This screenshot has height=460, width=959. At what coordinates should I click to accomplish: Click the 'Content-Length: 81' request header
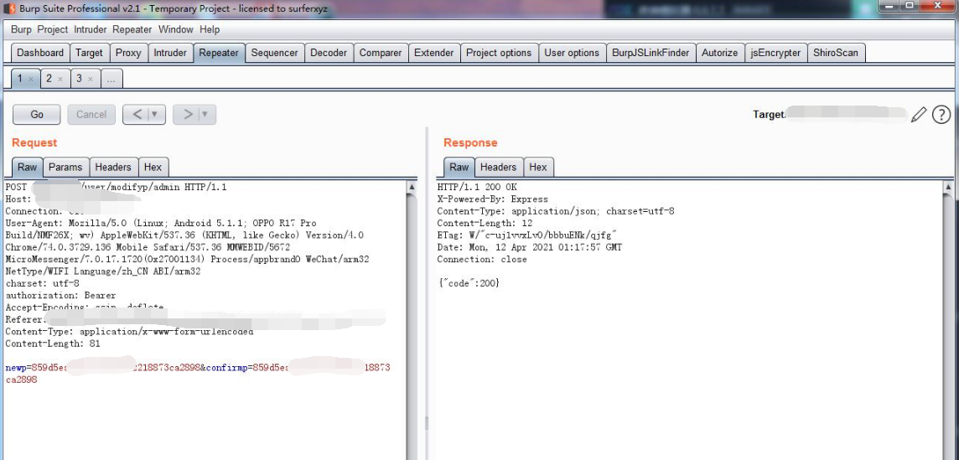[x=53, y=344]
